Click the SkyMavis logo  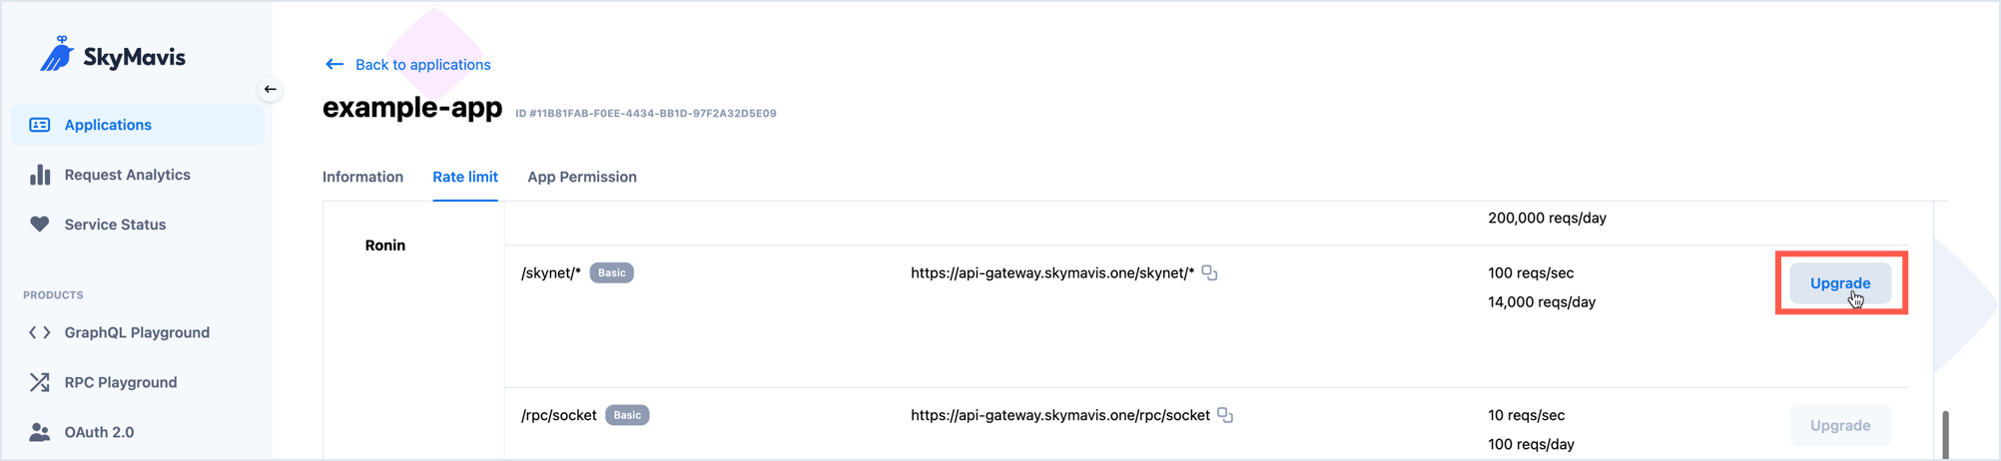[x=112, y=55]
